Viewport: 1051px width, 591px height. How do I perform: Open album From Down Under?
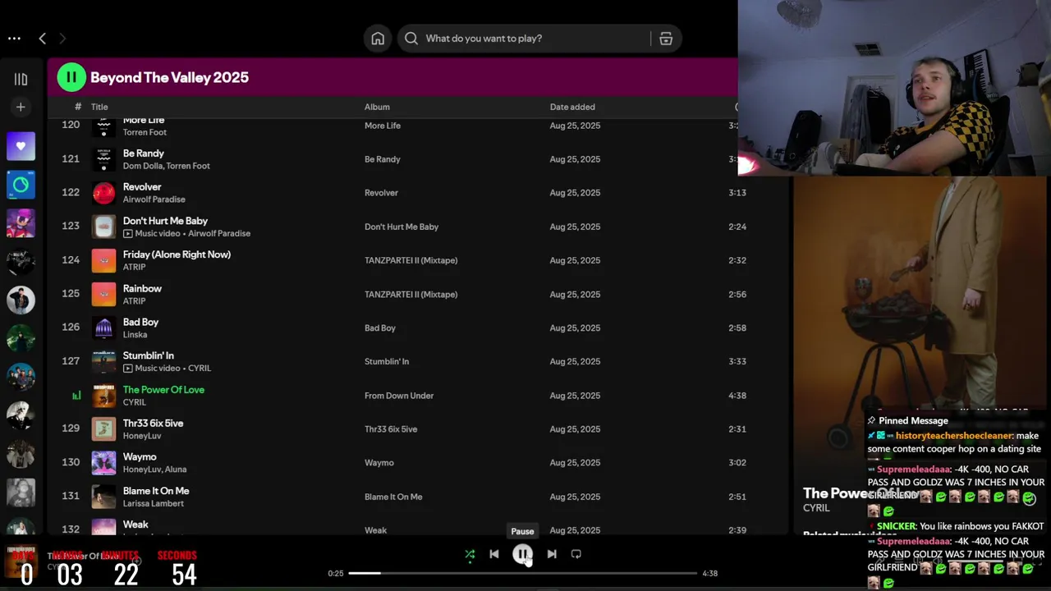click(399, 396)
